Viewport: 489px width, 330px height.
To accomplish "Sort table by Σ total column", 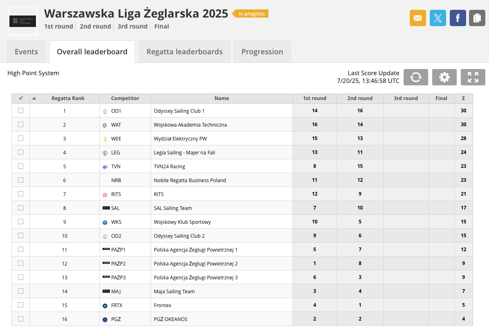I will (463, 98).
